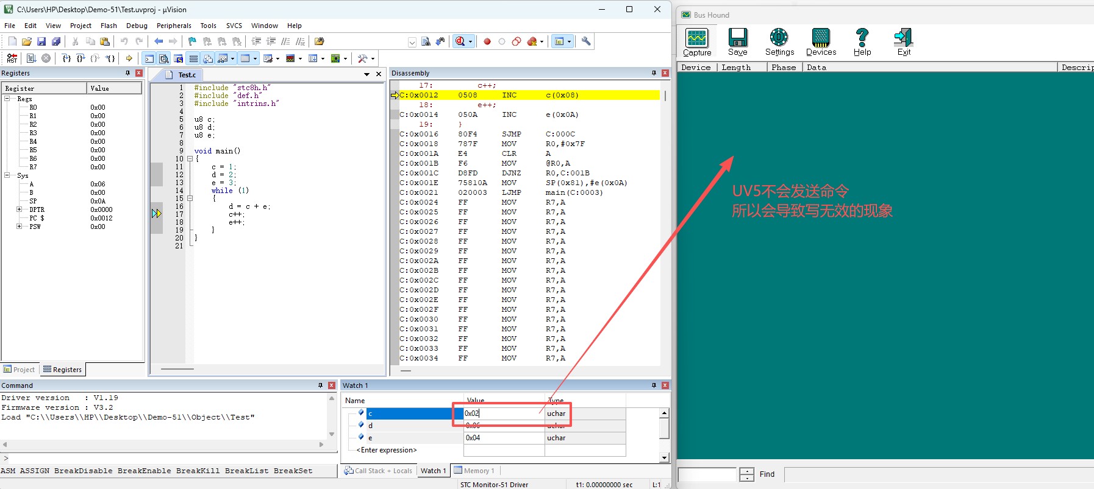Click the CPU Reset (RST) icon

click(x=12, y=58)
